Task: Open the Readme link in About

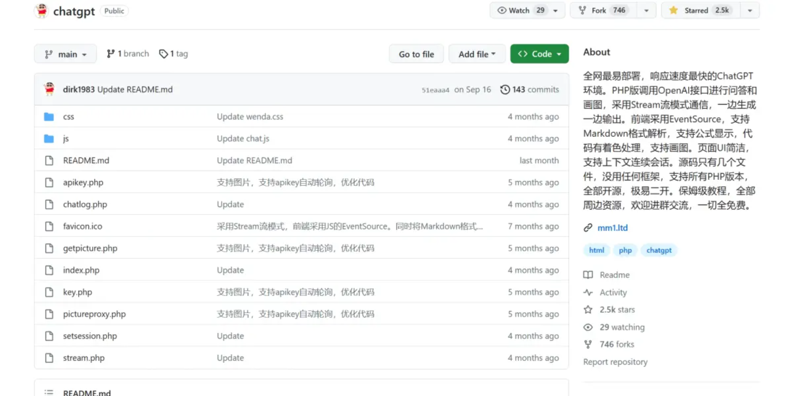Action: click(615, 275)
